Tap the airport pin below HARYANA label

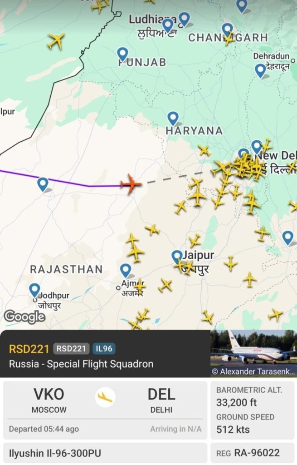[173, 119]
